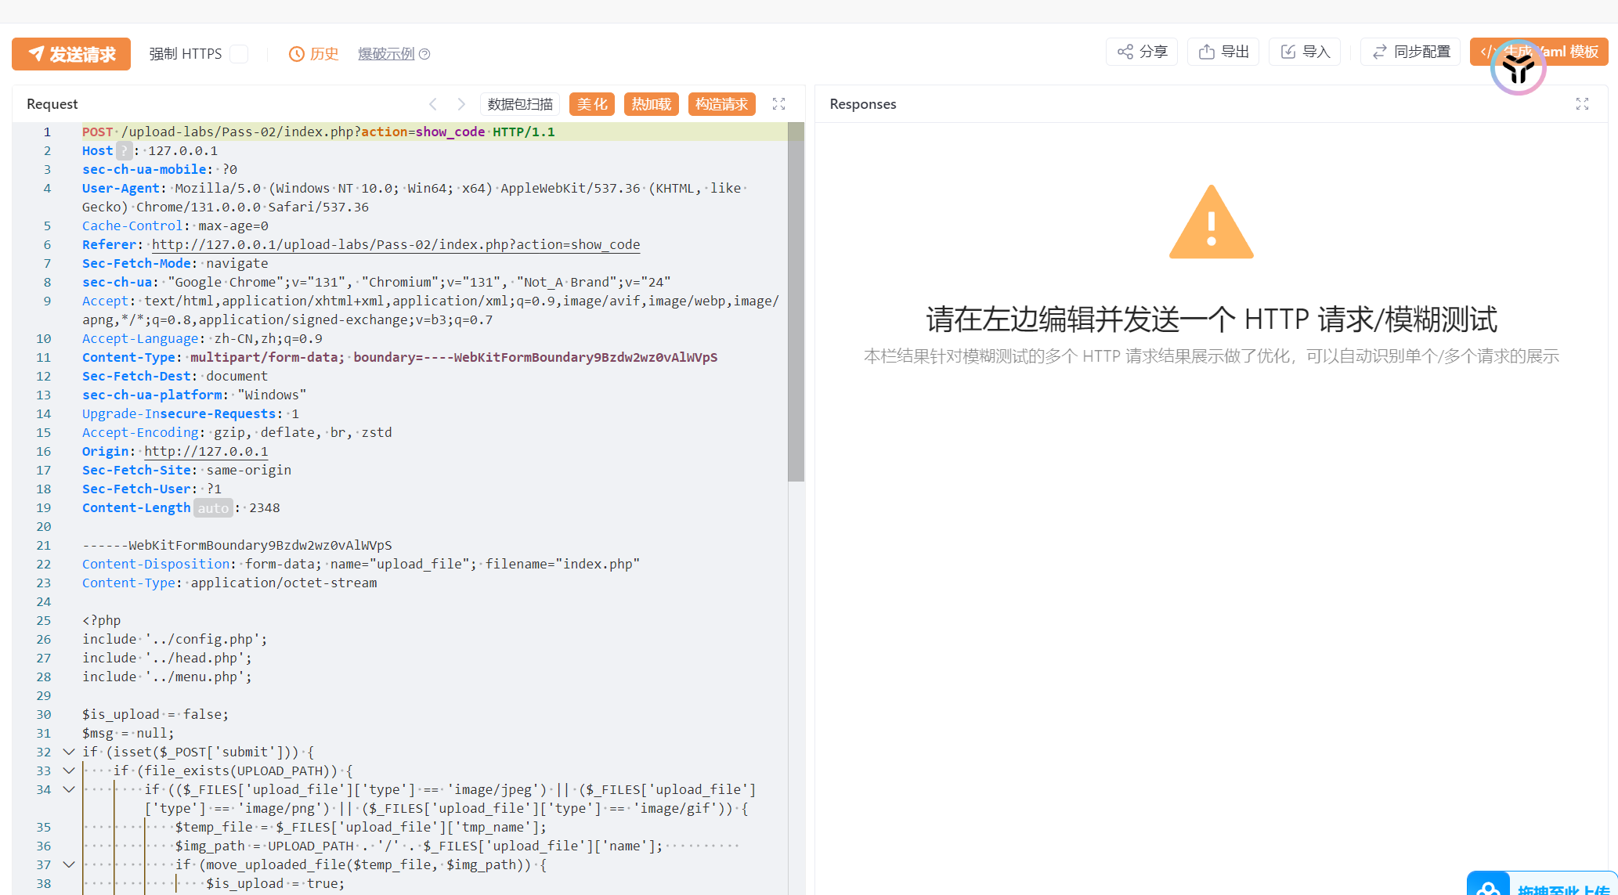Expand the Request panel to fullscreen
1618x895 pixels.
pos(778,104)
